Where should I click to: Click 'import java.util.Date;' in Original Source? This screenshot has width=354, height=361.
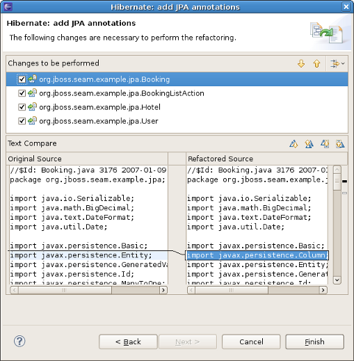tap(58, 227)
